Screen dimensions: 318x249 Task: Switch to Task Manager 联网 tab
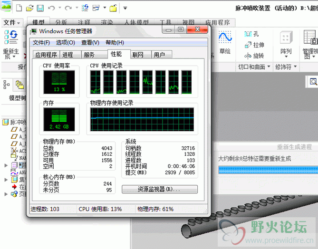click(141, 55)
